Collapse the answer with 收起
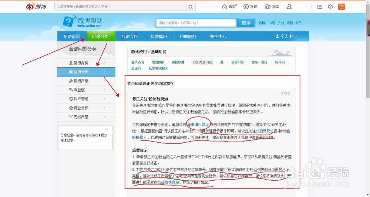This screenshot has height=197, width=370. pos(286,93)
